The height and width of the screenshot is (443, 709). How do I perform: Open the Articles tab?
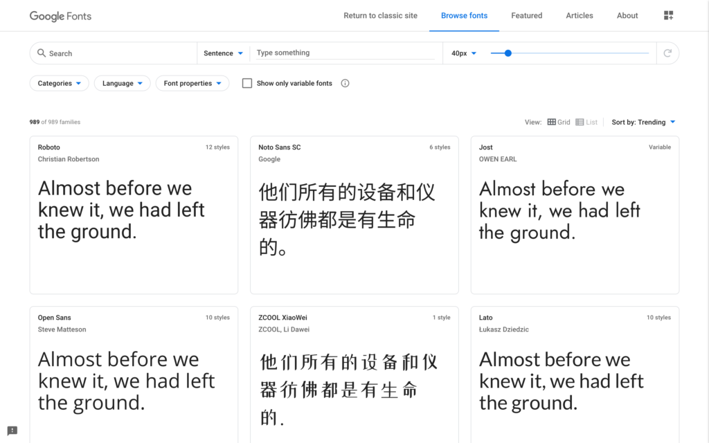point(579,15)
